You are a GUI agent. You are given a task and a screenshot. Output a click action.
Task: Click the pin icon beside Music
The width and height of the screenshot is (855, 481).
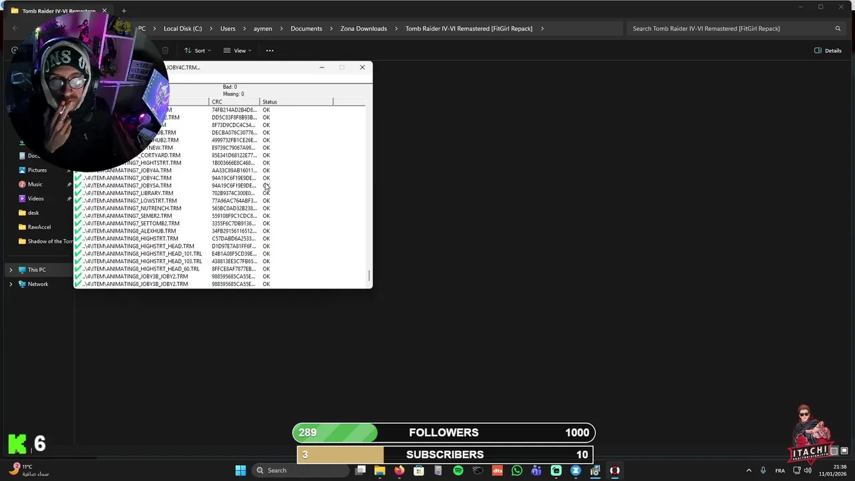tap(69, 184)
